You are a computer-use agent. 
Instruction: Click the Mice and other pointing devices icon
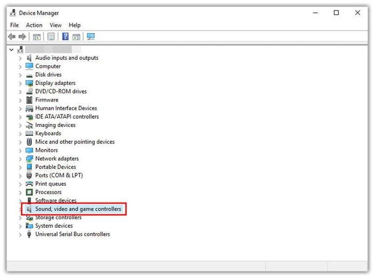pyautogui.click(x=29, y=142)
